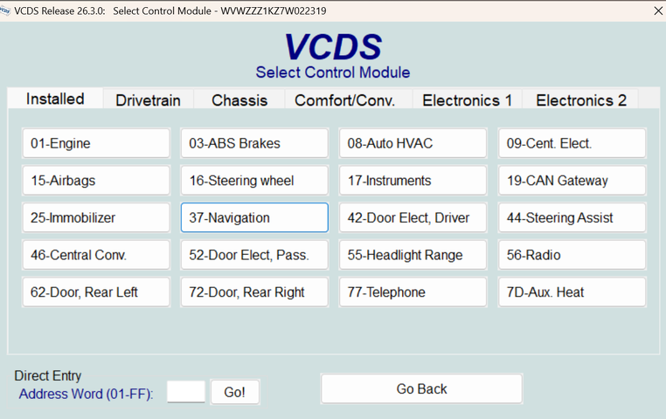Open the 72-Door, Rear Right module
This screenshot has height=419, width=666.
[x=254, y=292]
